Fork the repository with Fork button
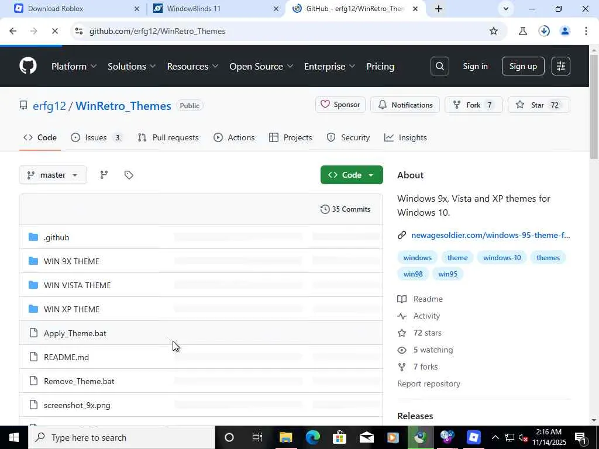The width and height of the screenshot is (599, 449). (x=474, y=105)
